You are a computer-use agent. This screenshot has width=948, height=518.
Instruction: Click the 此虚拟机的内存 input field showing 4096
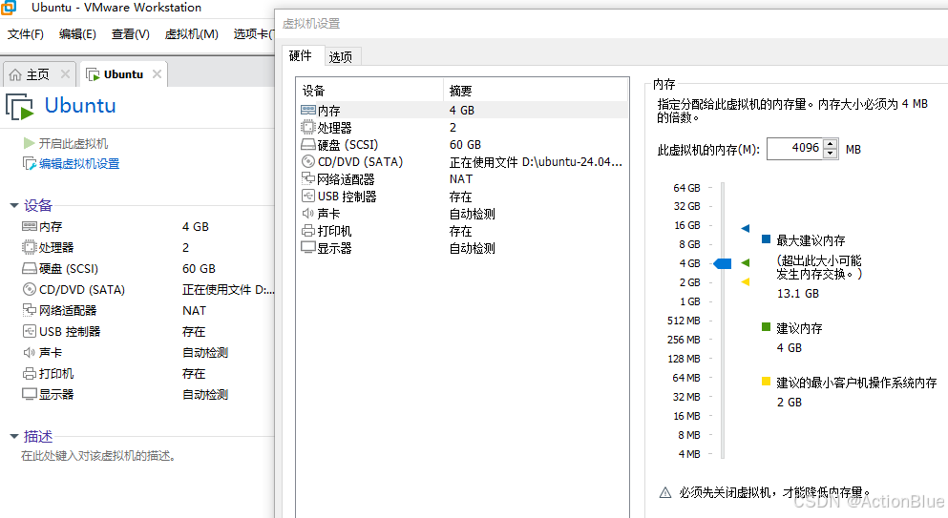pos(795,149)
